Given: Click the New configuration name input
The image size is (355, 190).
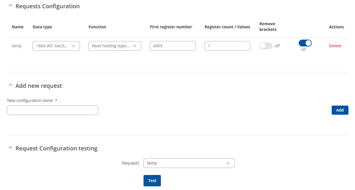Looking at the screenshot, I should coord(53,110).
